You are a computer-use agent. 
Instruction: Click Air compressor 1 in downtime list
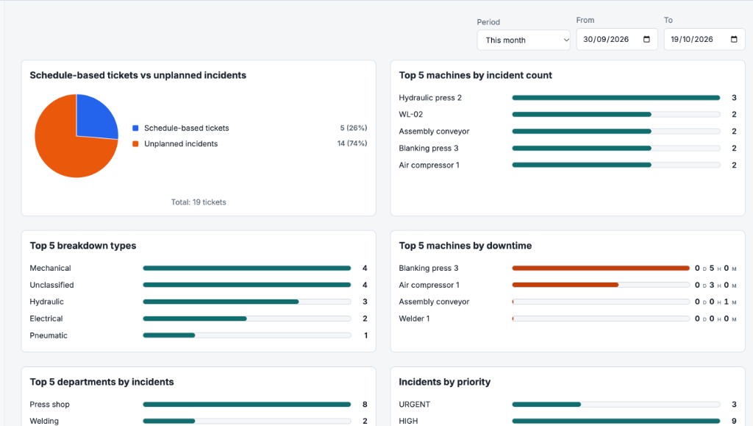[429, 285]
